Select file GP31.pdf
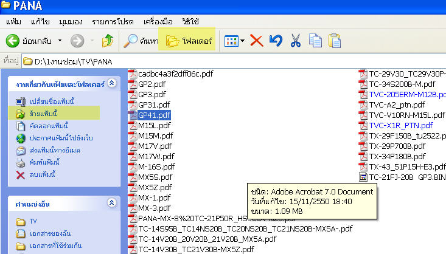The width and height of the screenshot is (446, 254). [154, 105]
